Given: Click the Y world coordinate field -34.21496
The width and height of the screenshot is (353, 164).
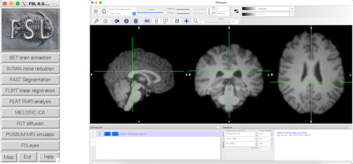Looking at the screenshot, I should click(x=240, y=139).
